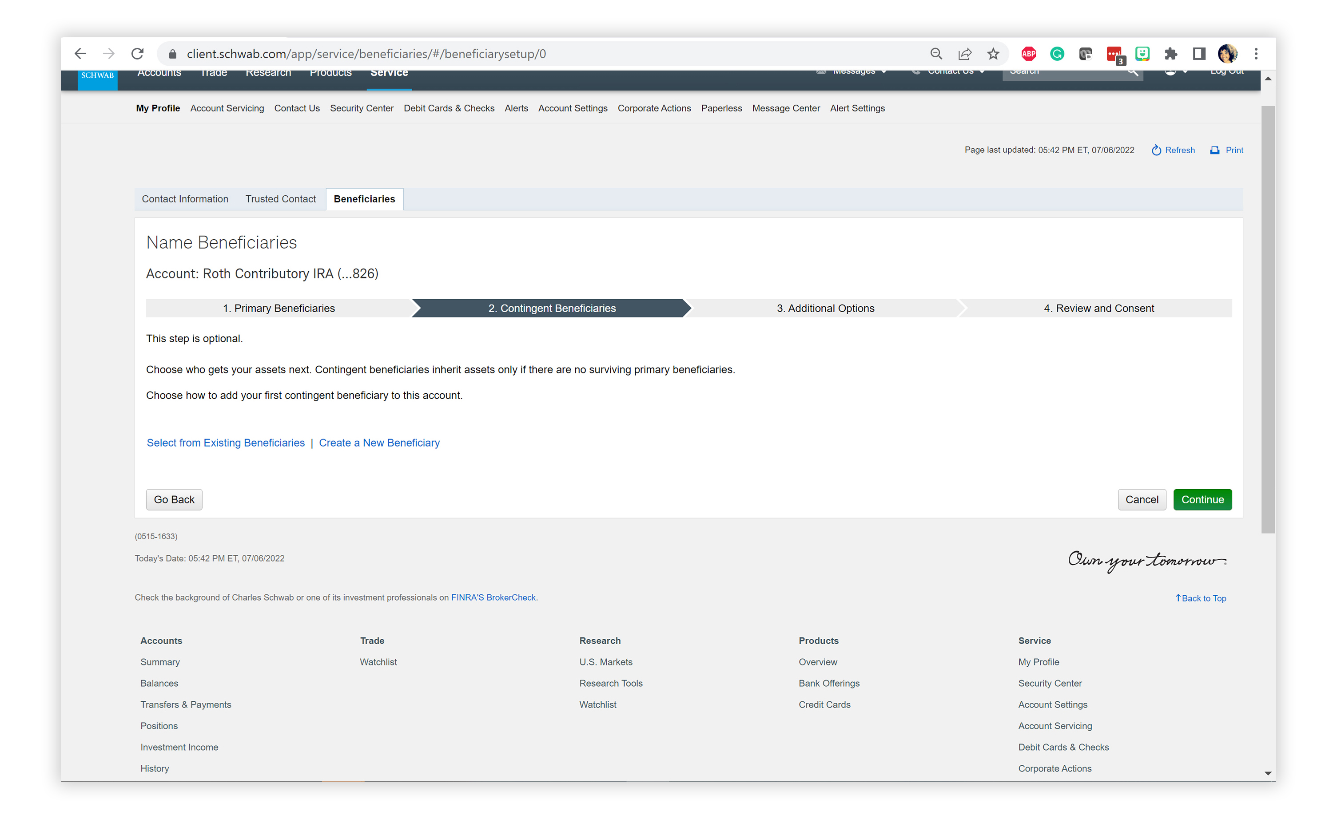Open the Contact Information tab
This screenshot has width=1337, height=819.
(185, 199)
